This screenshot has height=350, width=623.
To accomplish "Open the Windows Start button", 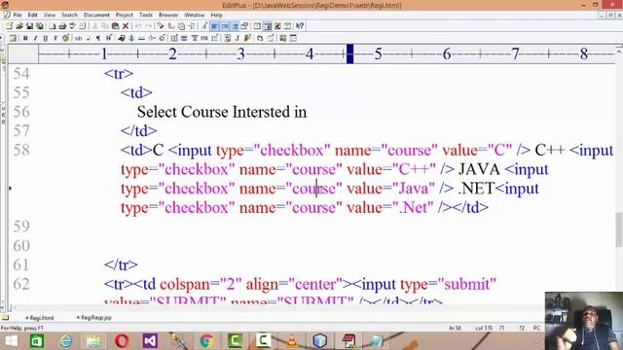I will point(11,341).
